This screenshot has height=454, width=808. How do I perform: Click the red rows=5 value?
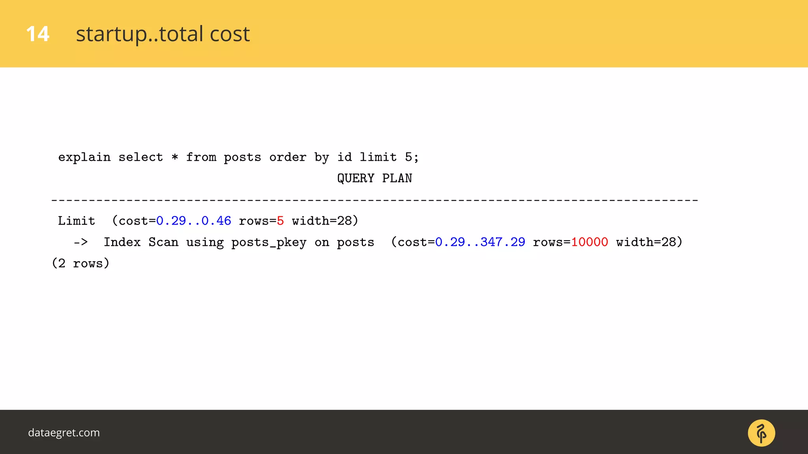coord(281,221)
